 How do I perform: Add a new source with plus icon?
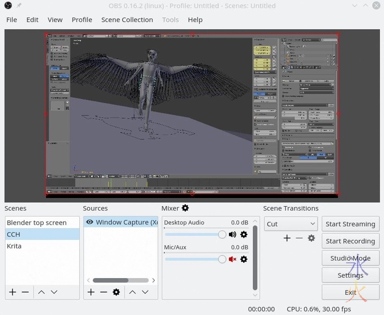[x=91, y=292]
